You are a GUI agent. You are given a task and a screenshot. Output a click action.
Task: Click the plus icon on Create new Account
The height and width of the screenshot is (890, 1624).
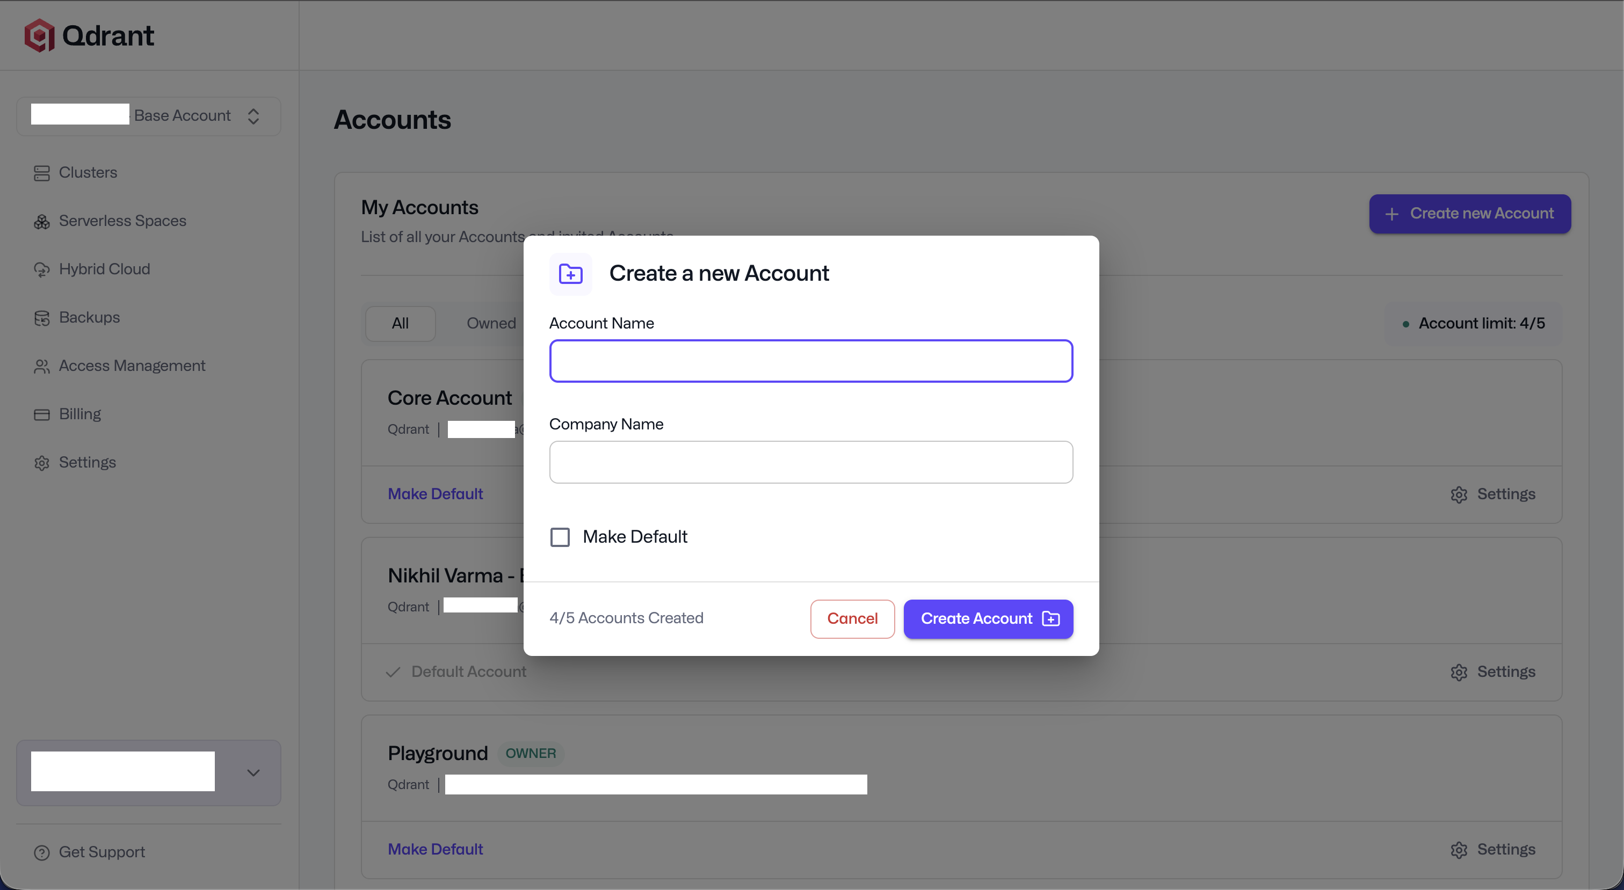click(1391, 214)
